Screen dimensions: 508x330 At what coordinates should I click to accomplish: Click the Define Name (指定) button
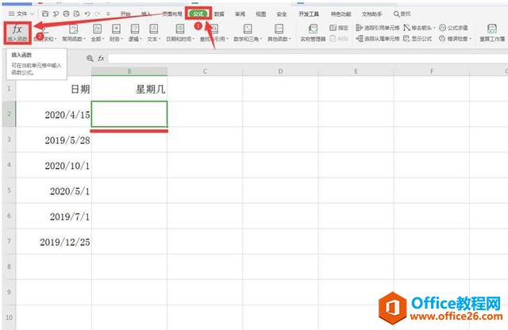339,28
